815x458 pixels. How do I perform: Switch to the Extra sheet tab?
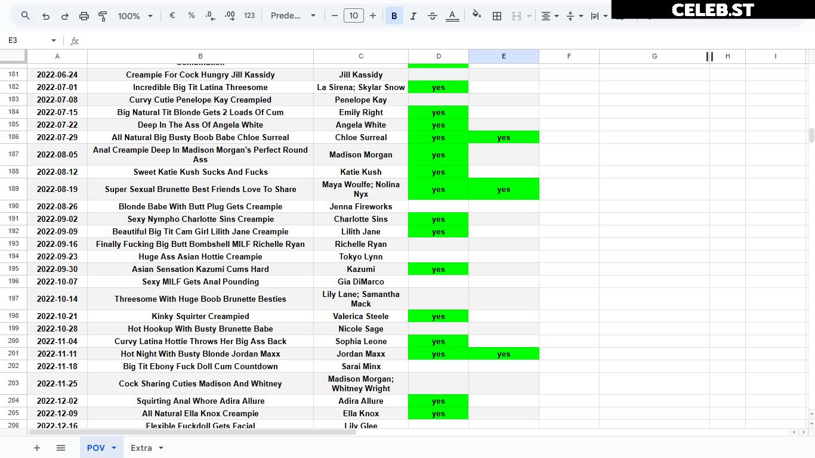click(141, 448)
